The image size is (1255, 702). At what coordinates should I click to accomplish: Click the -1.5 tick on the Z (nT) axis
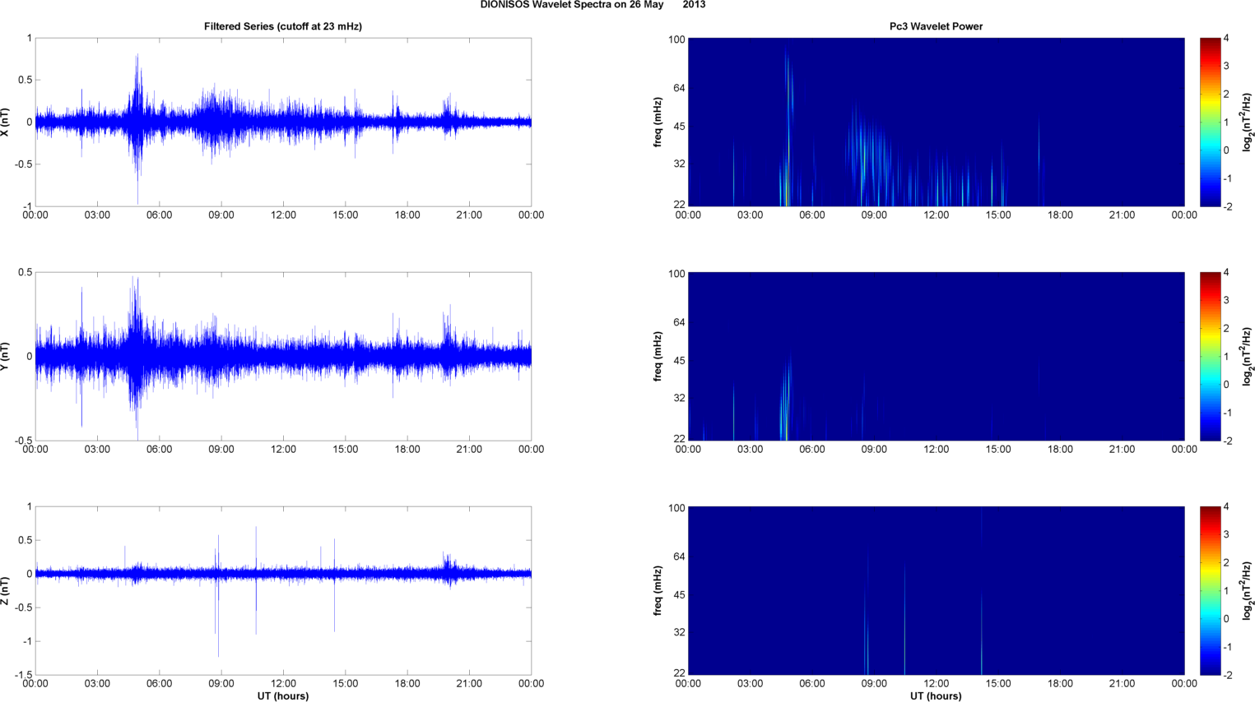[x=23, y=675]
